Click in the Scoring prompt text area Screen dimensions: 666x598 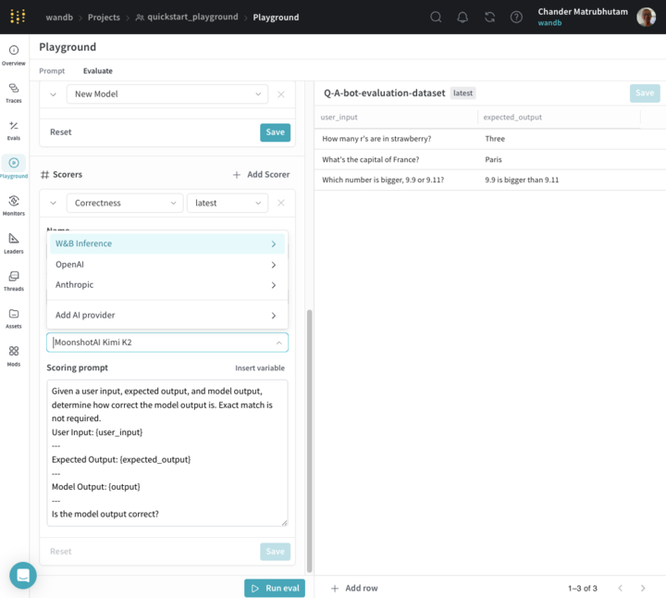click(x=166, y=452)
